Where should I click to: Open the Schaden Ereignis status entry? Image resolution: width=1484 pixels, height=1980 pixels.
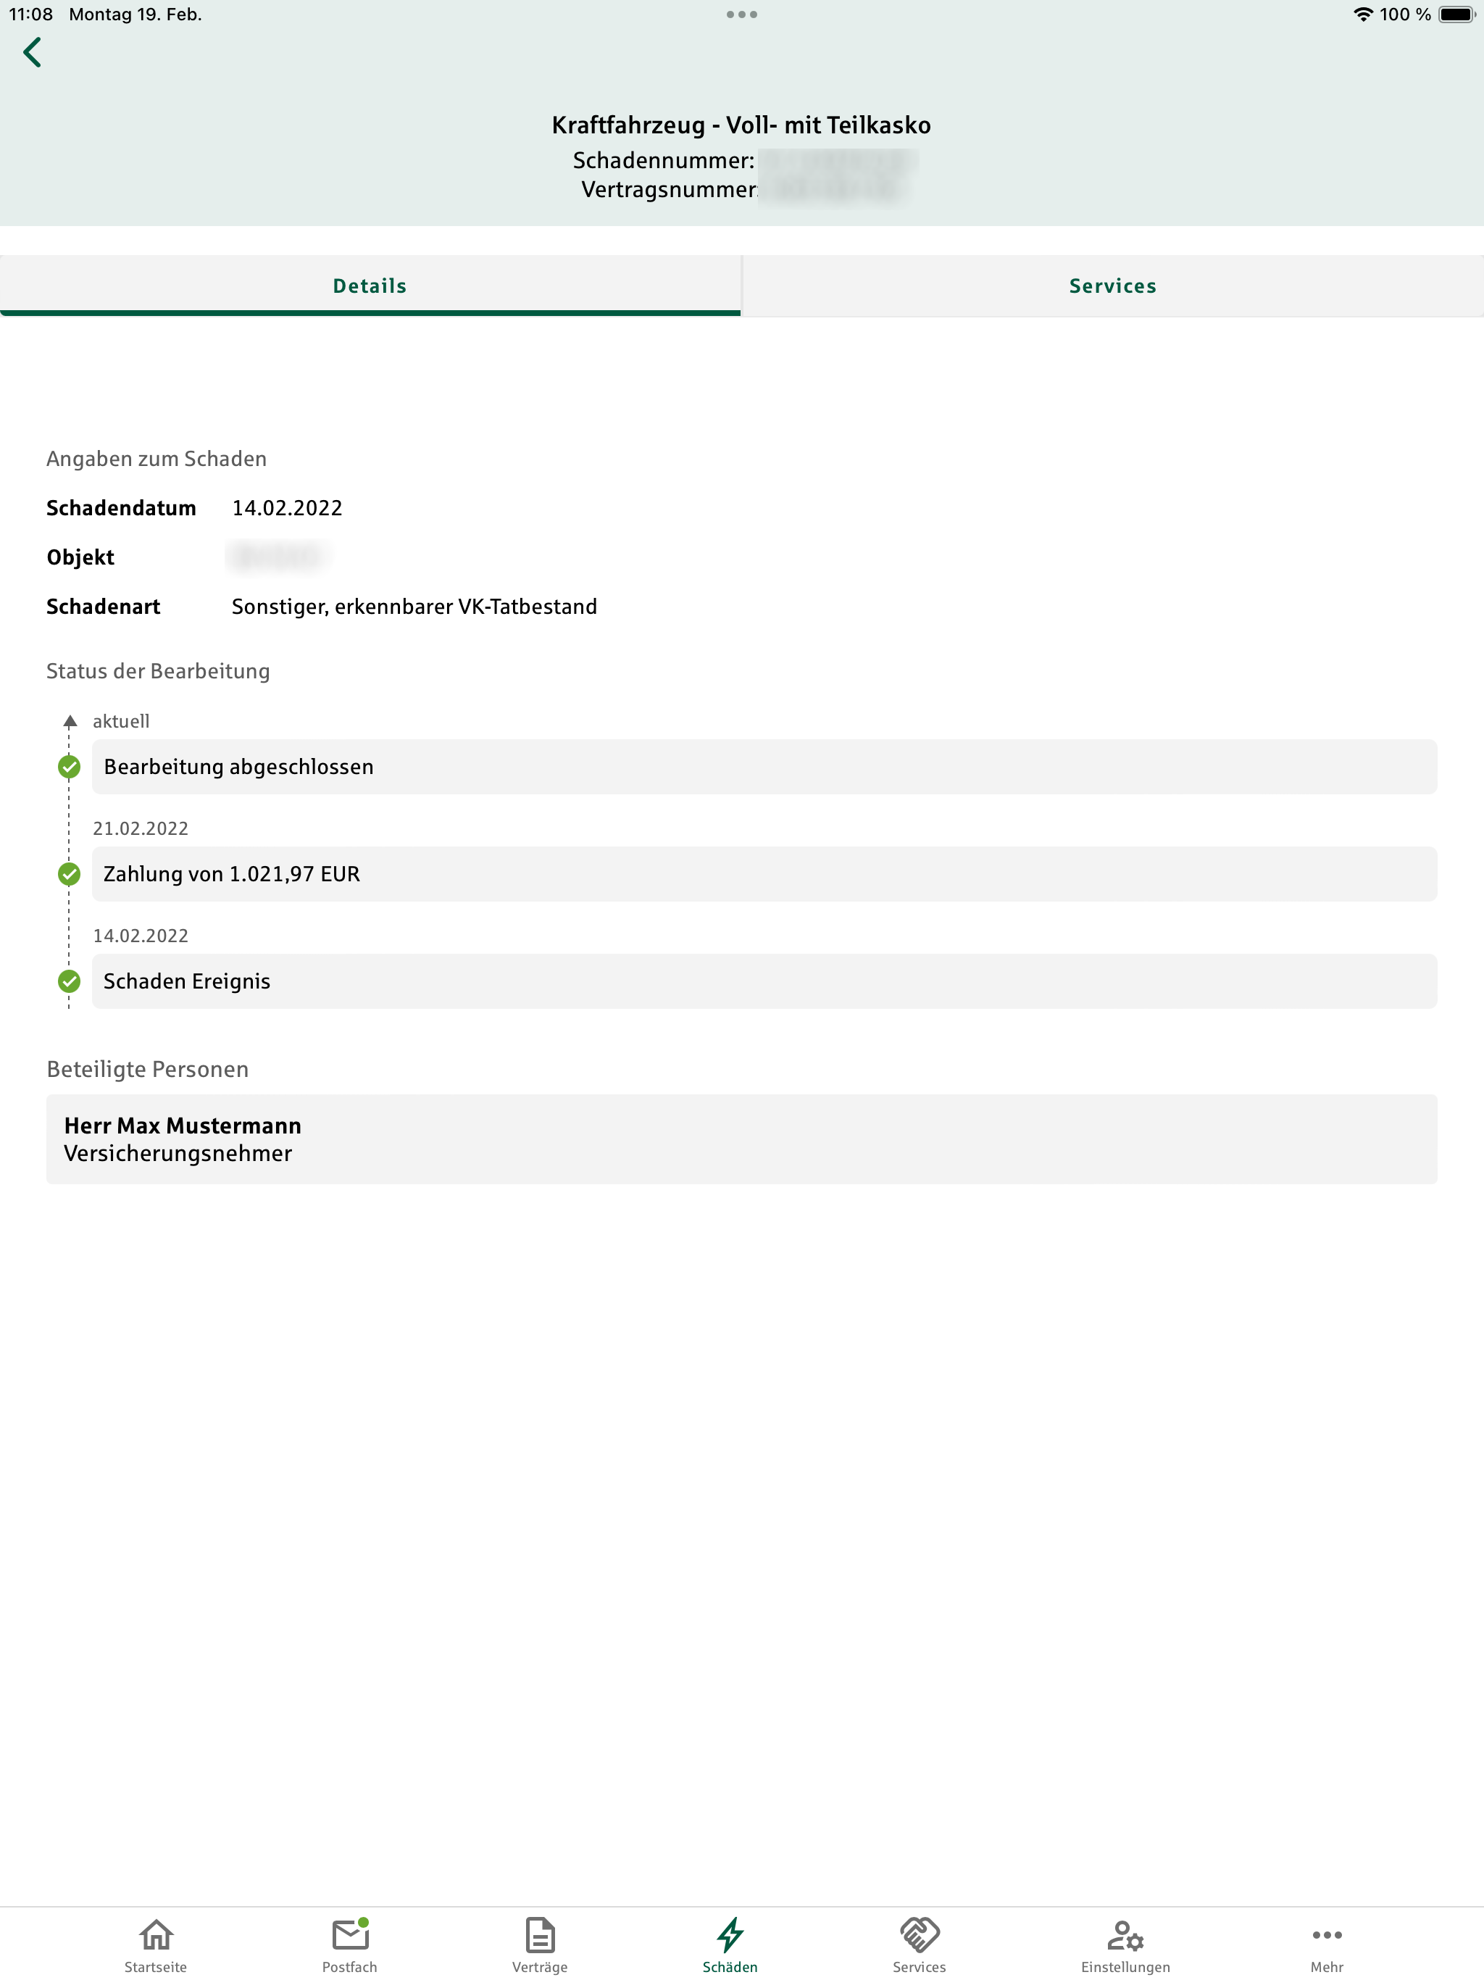pyautogui.click(x=764, y=982)
